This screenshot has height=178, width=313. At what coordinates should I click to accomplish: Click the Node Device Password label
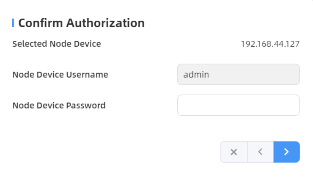click(x=59, y=105)
